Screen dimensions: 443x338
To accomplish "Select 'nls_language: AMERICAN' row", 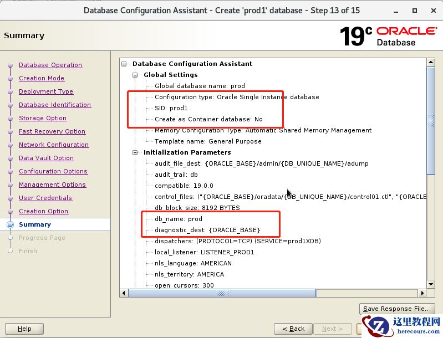I will pos(193,263).
